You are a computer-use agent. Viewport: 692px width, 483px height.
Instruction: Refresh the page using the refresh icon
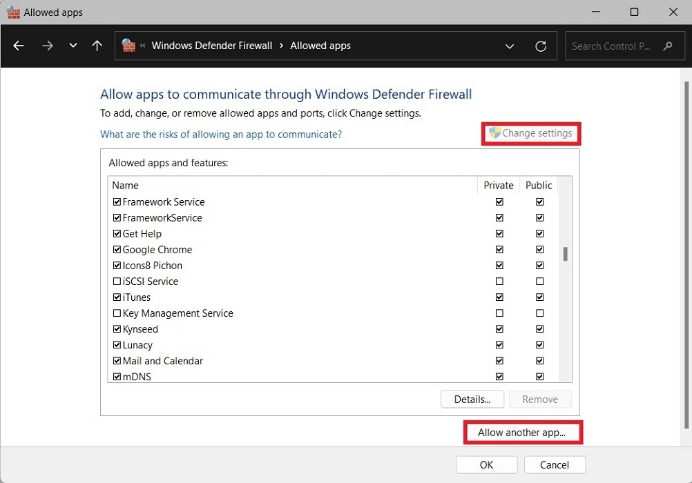point(541,46)
